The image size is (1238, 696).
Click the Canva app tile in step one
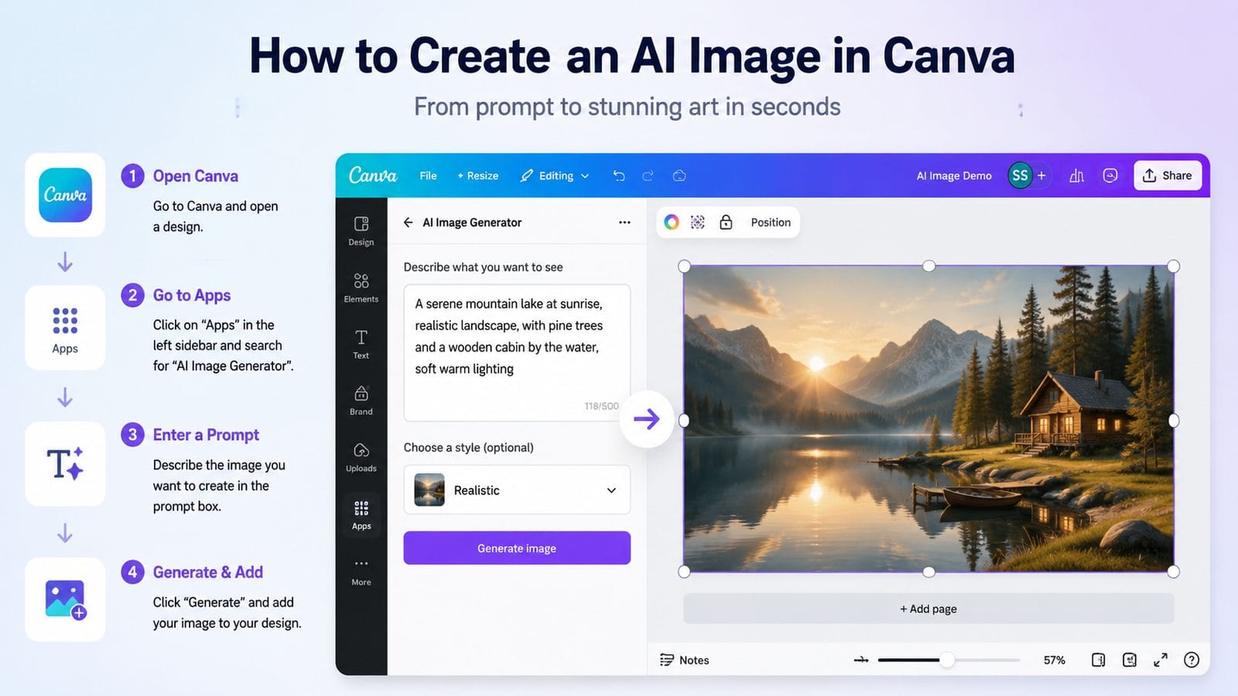(x=65, y=195)
